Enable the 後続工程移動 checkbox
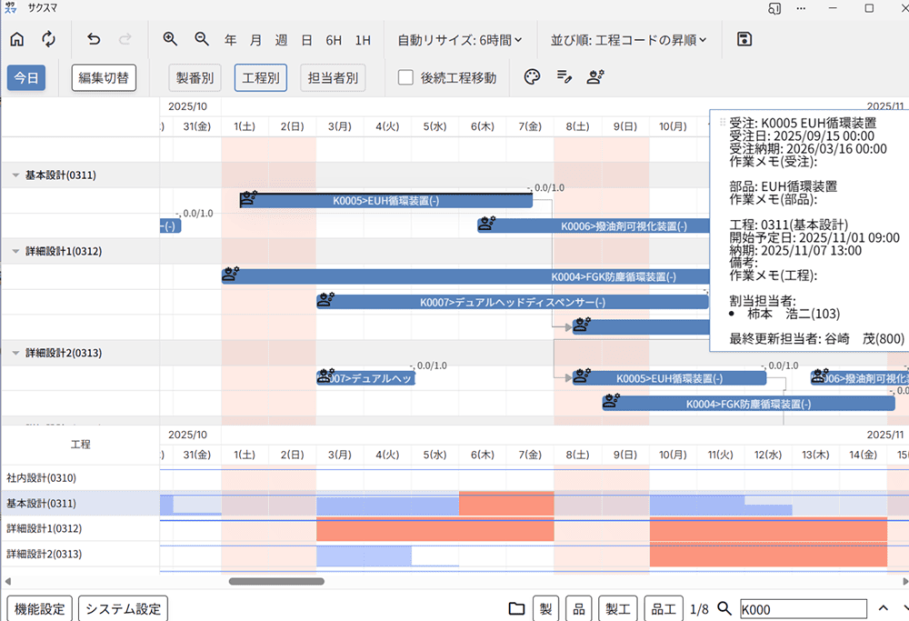This screenshot has width=909, height=621. [405, 77]
